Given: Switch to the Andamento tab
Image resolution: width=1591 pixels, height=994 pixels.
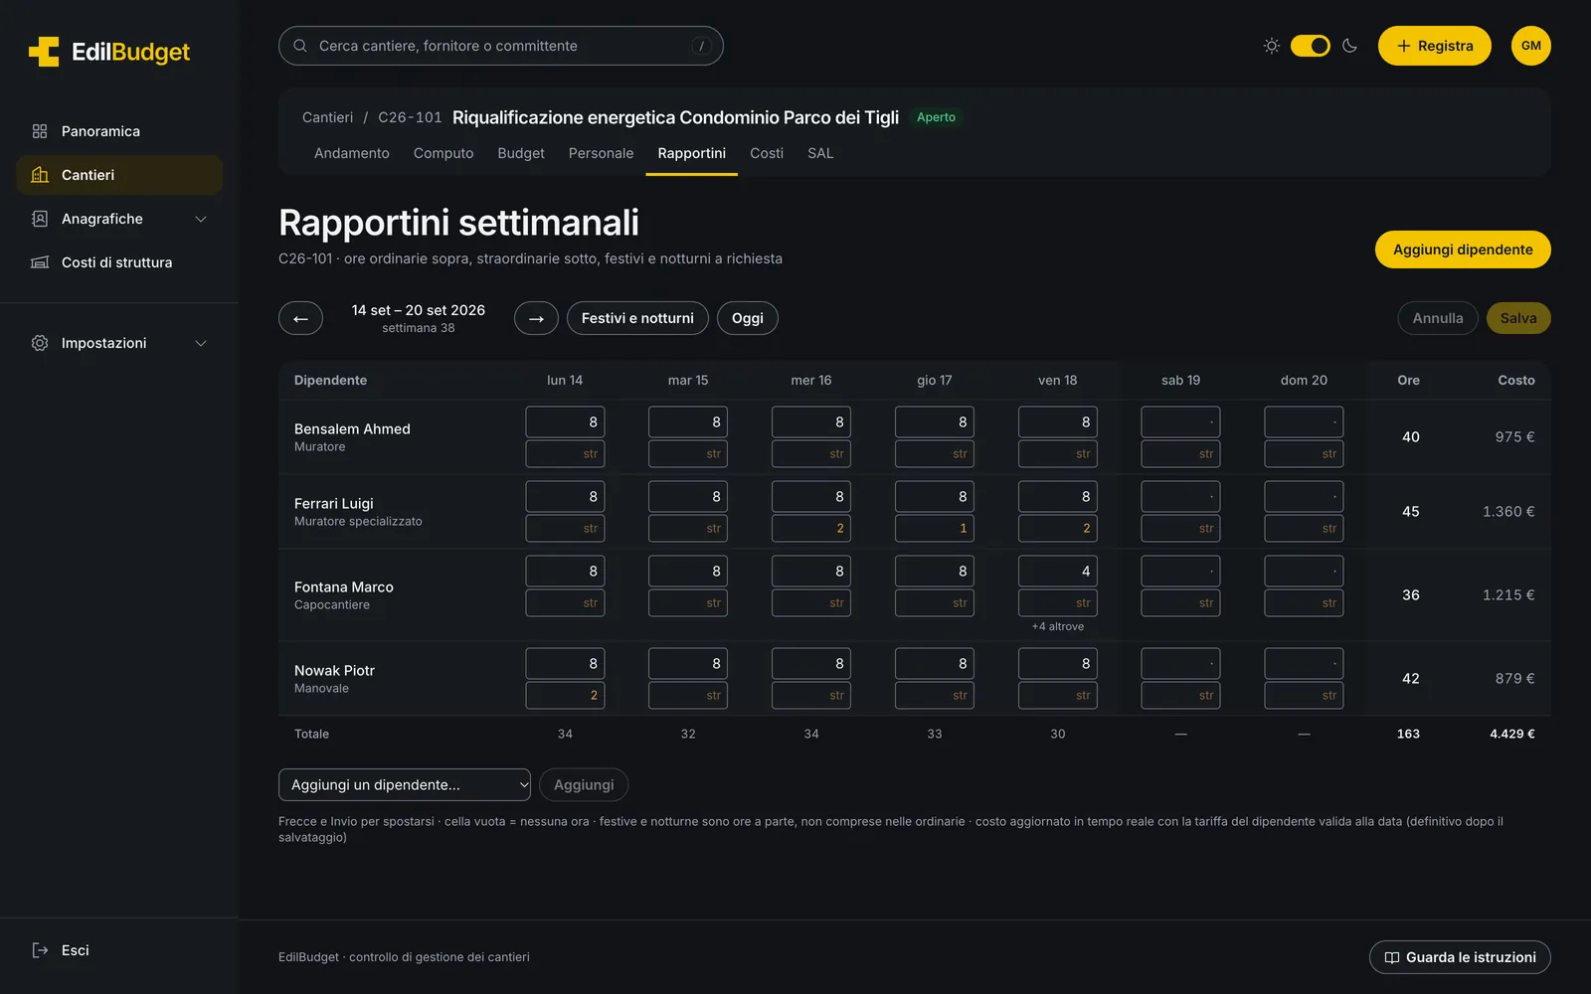Looking at the screenshot, I should click(352, 153).
